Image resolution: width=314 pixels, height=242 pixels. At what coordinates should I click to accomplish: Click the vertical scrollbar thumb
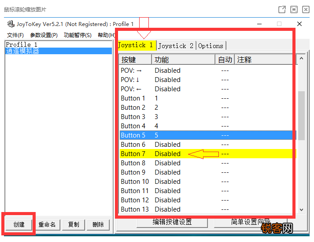301,115
